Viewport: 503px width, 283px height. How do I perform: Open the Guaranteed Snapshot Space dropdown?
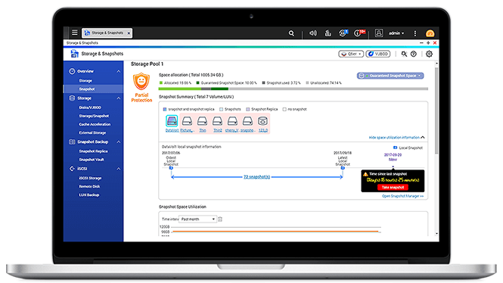[x=390, y=76]
